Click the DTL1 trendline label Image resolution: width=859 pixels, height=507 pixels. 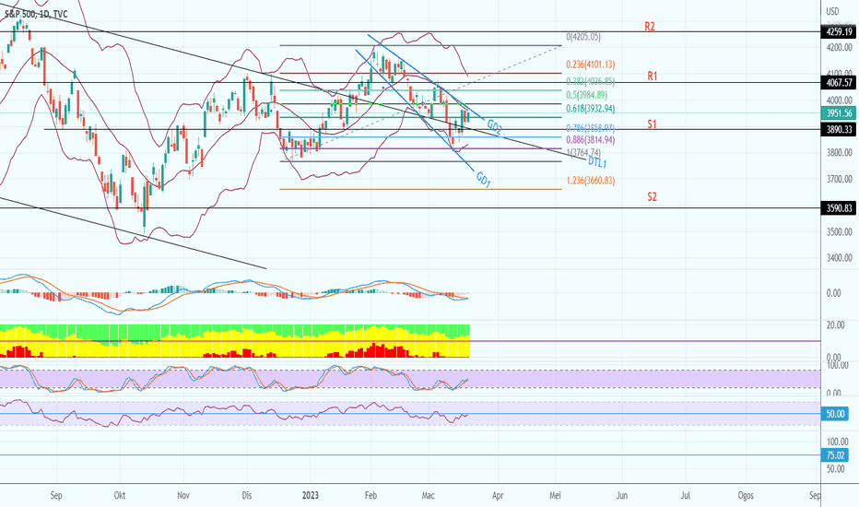tap(597, 162)
